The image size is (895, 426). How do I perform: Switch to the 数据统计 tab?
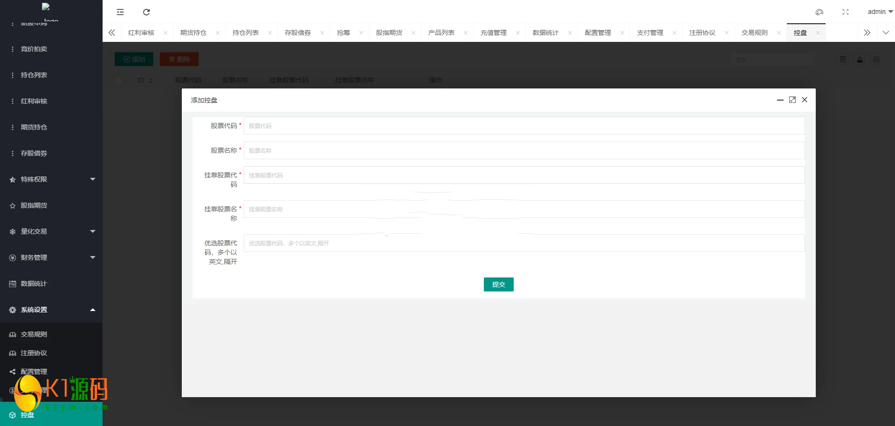[x=546, y=33]
